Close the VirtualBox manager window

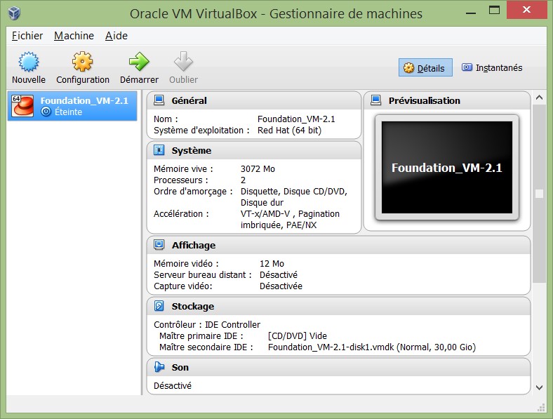pyautogui.click(x=526, y=10)
